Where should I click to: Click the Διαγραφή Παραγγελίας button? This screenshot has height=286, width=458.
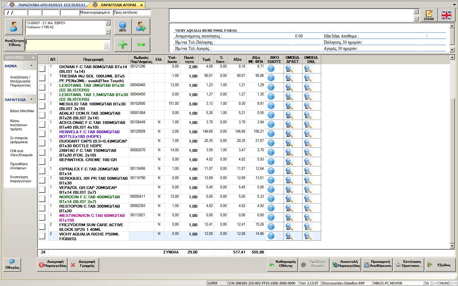pyautogui.click(x=53, y=265)
